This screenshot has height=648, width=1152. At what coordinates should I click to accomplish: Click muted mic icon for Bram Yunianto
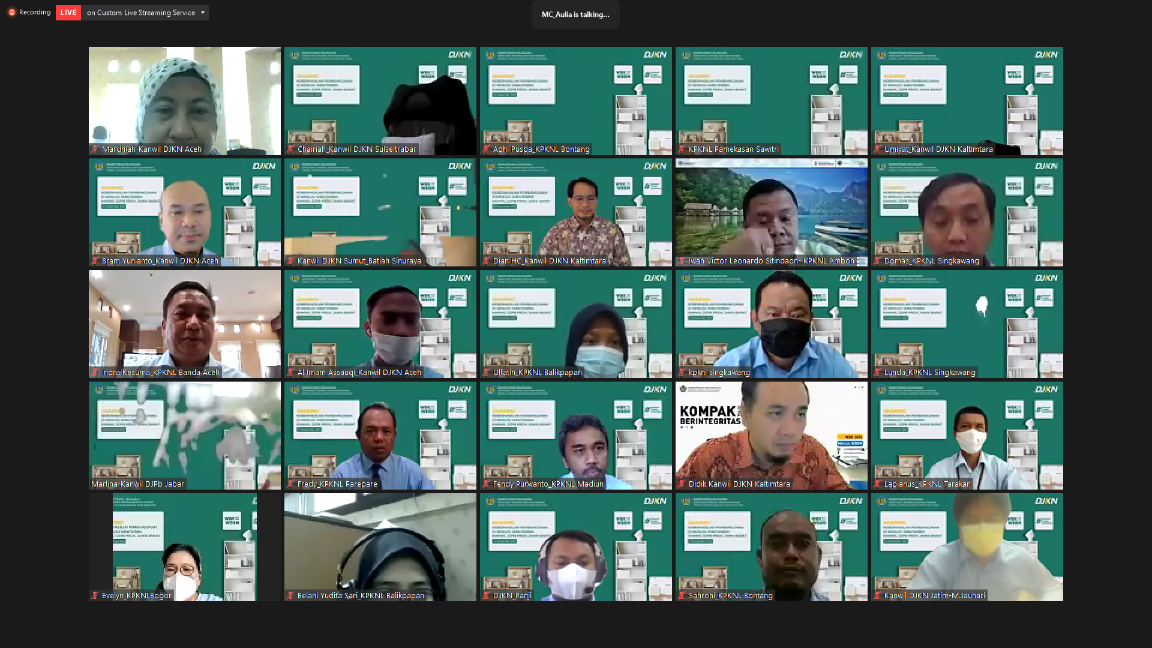(x=95, y=261)
